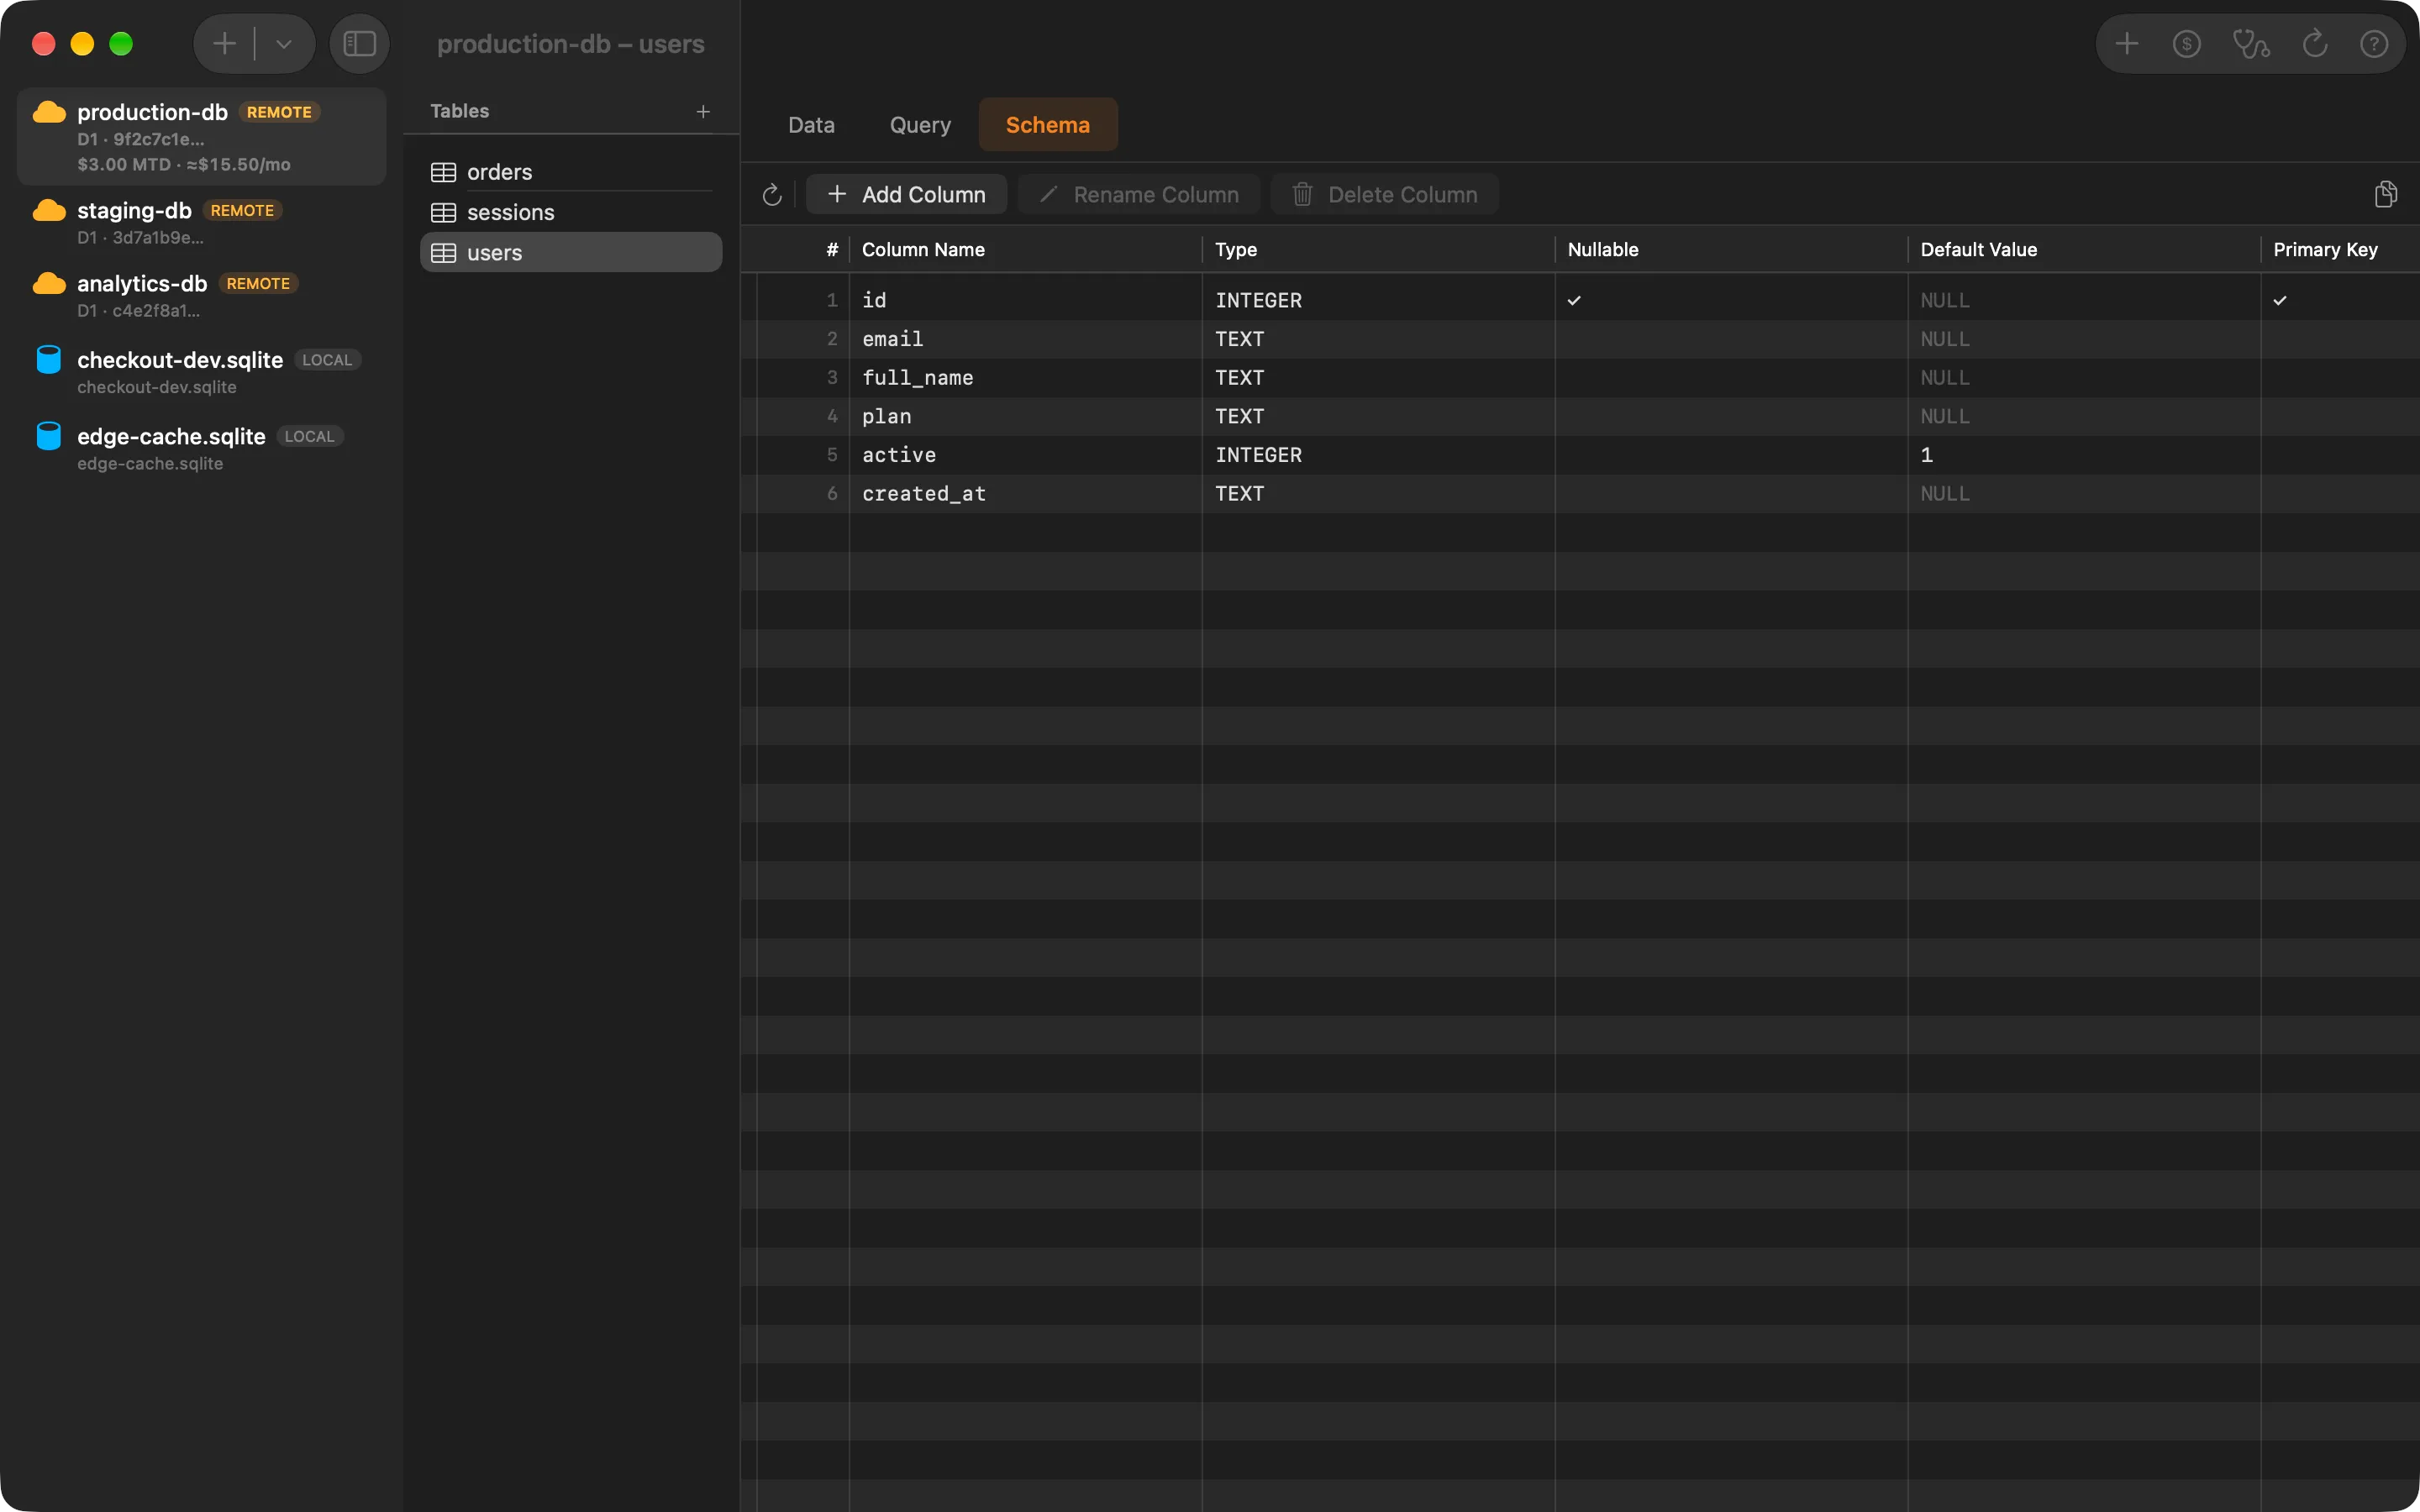Open the dropdown chevron next to add database
Screen dimensions: 2420x1512
(284, 44)
